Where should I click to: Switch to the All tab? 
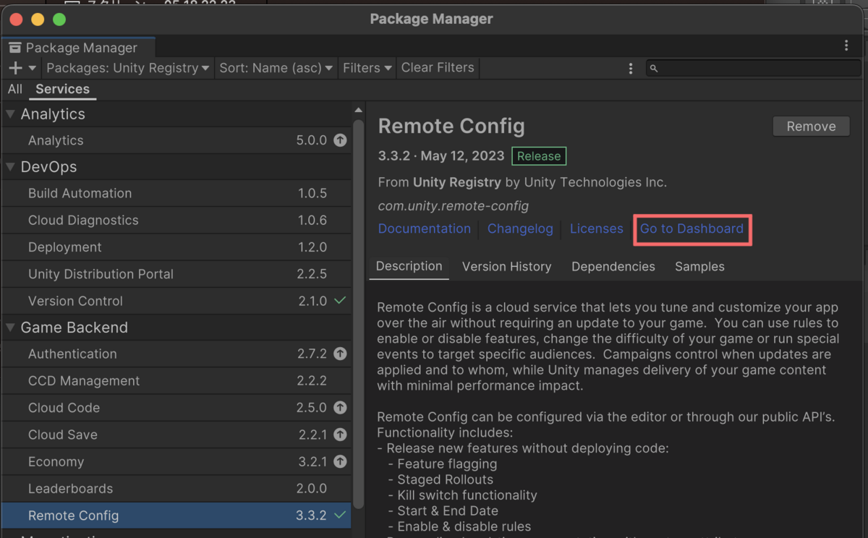tap(14, 89)
